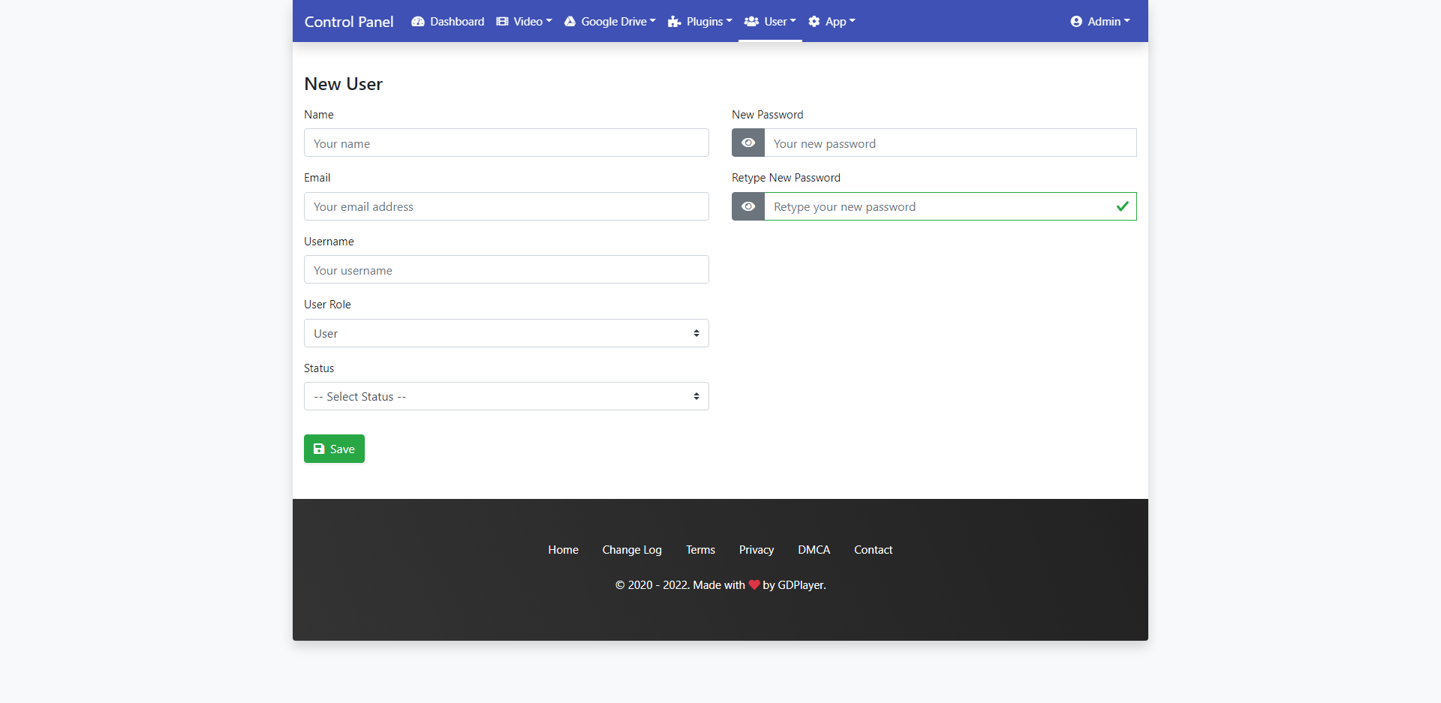
Task: Toggle visibility of Retype New Password field
Action: pos(748,206)
